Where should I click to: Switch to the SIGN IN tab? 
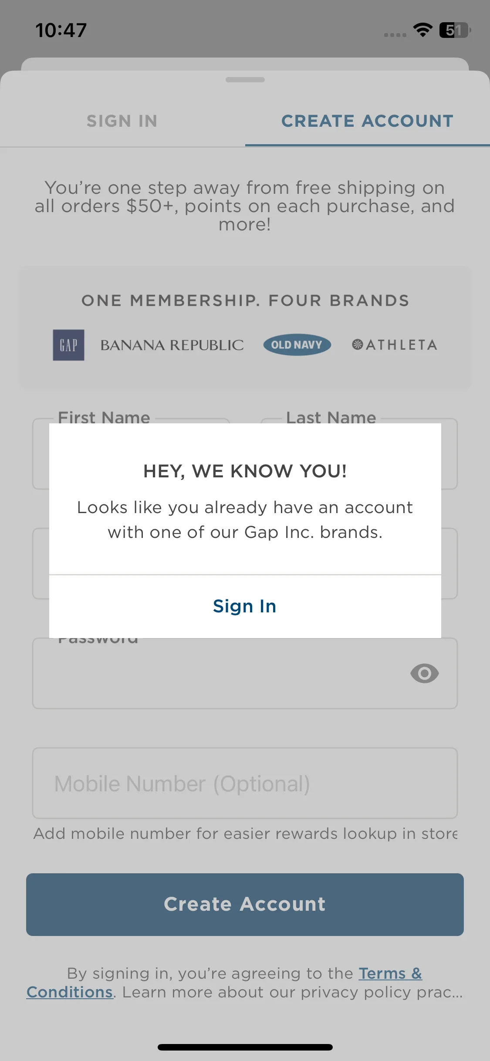point(122,121)
